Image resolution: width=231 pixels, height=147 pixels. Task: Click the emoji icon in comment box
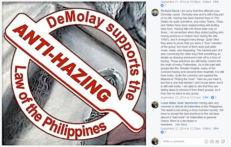[206, 141]
